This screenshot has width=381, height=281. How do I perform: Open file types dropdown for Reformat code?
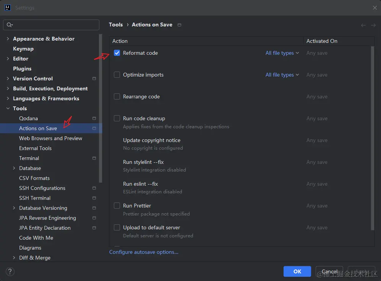tap(282, 53)
